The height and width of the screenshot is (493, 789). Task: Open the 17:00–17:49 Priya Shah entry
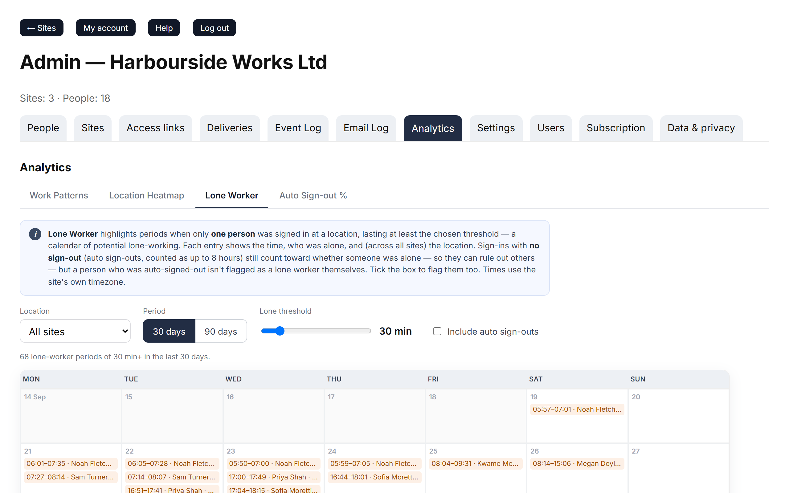tap(273, 477)
